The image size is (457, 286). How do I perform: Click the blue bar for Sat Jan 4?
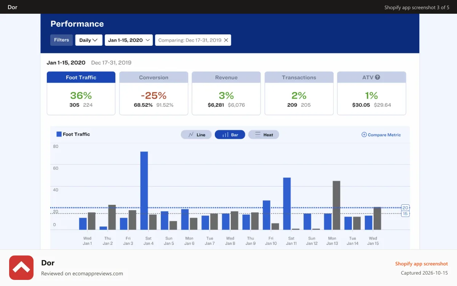click(x=144, y=191)
